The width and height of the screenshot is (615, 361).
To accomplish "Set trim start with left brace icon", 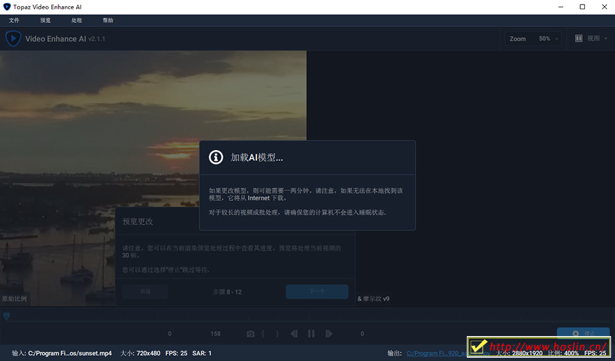I will [263, 334].
